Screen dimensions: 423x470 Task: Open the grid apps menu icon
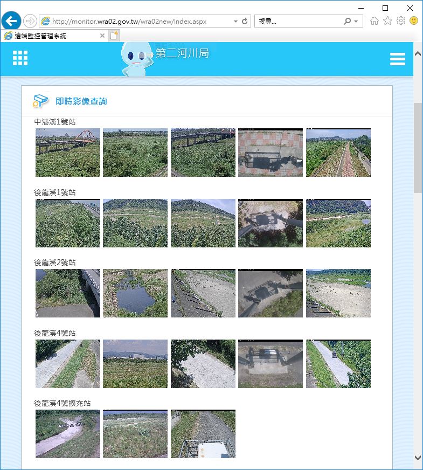point(20,58)
